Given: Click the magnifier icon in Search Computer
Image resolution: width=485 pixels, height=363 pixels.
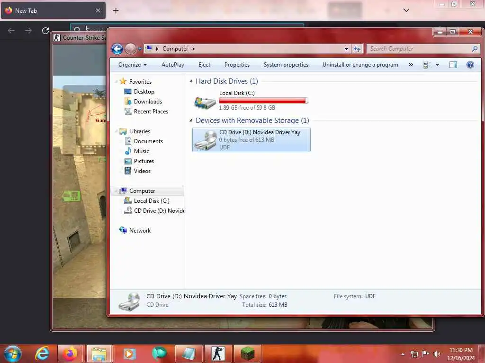Looking at the screenshot, I should [x=475, y=49].
